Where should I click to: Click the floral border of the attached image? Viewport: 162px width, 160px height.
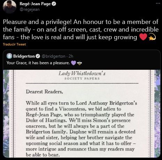click(x=6, y=113)
